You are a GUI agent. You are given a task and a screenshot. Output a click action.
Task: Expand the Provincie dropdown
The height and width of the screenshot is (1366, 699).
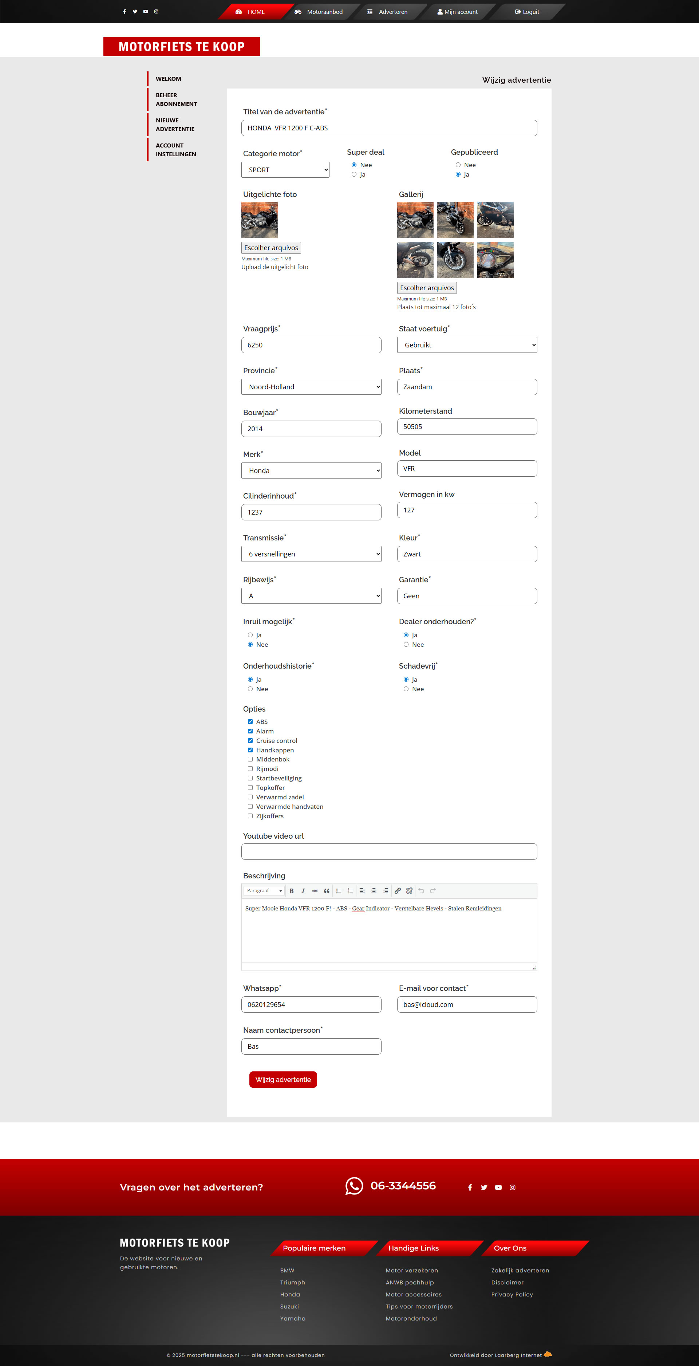click(x=311, y=387)
